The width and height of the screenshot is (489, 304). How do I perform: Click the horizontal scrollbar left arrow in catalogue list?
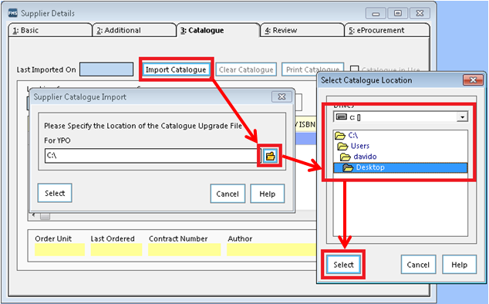point(34,215)
